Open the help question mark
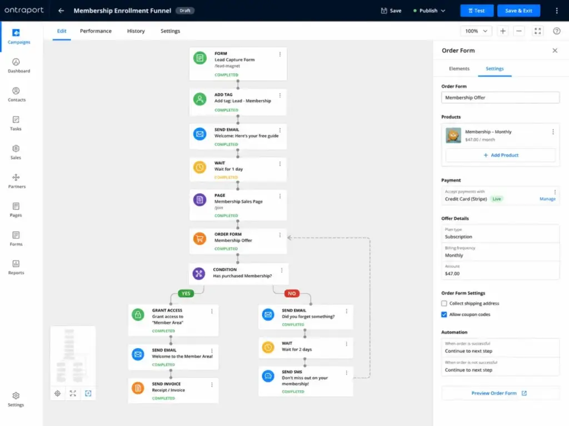The width and height of the screenshot is (569, 426). tap(556, 31)
